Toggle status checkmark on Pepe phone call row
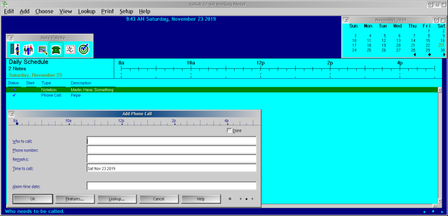Image resolution: width=448 pixels, height=216 pixels. coord(15,95)
